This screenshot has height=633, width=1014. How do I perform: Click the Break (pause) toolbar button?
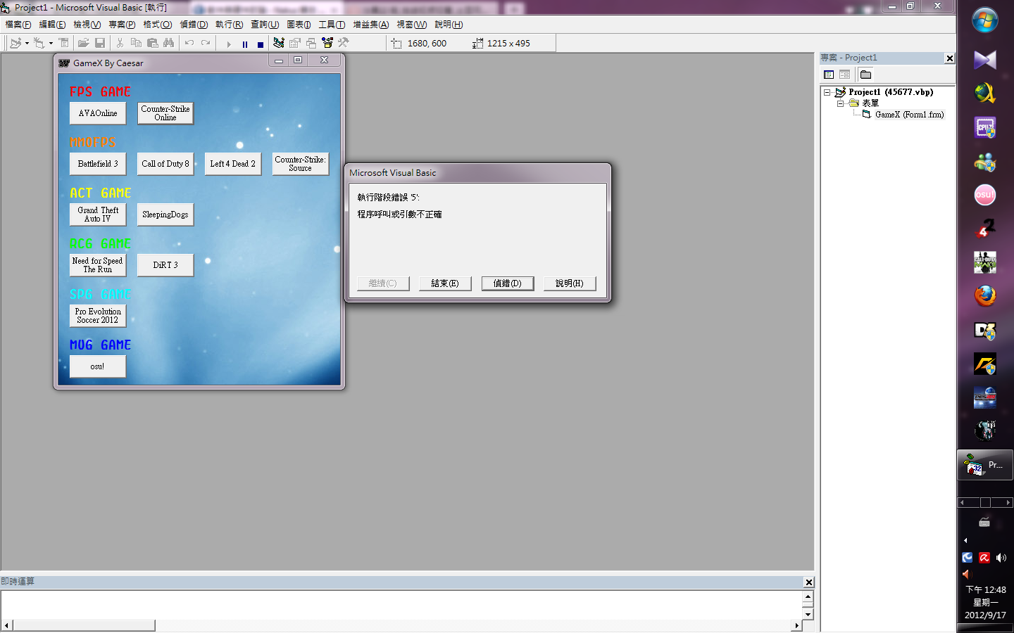244,44
